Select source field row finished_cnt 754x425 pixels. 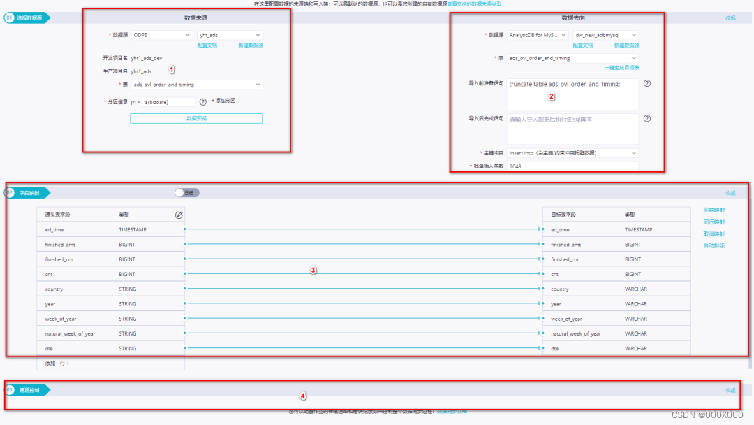point(110,259)
